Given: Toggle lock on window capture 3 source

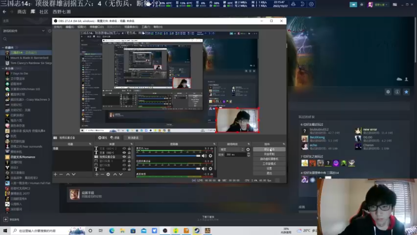Looking at the screenshot, I should (129, 161).
